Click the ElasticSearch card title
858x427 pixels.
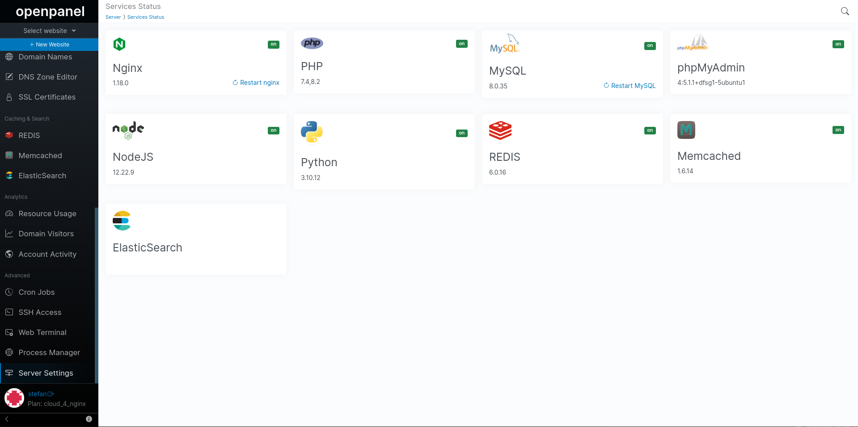coord(148,247)
